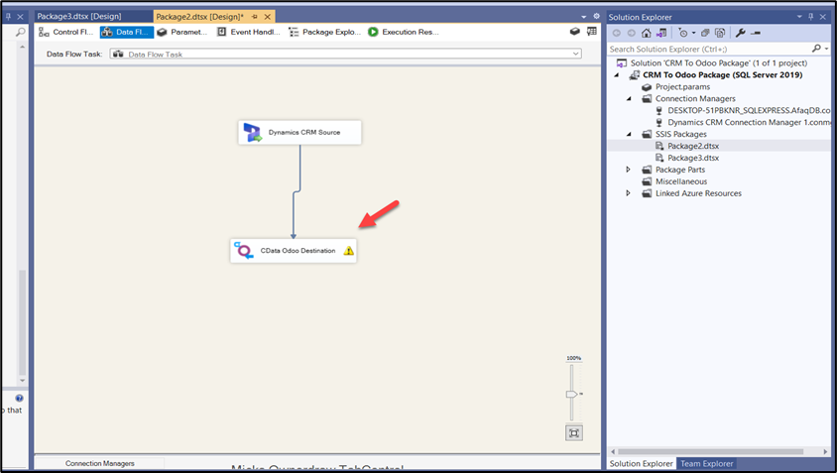
Task: Open the Parameters designer tab
Action: point(182,32)
